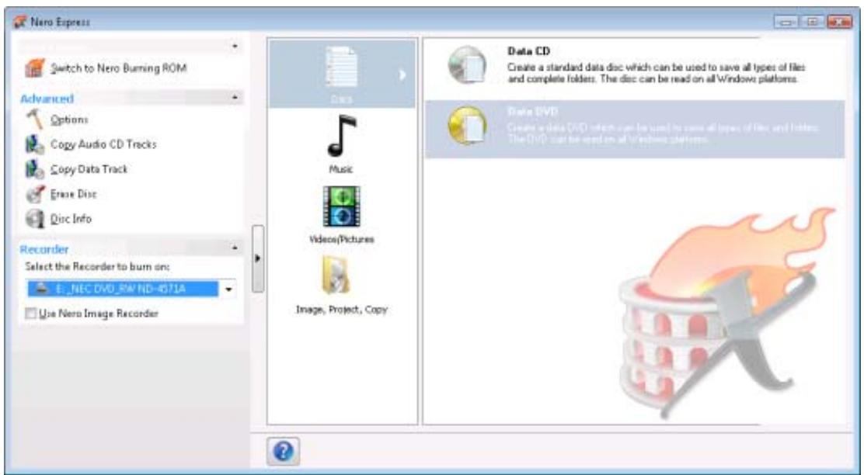Click the Image, Project, Copy label
The width and height of the screenshot is (864, 475).
(x=342, y=310)
